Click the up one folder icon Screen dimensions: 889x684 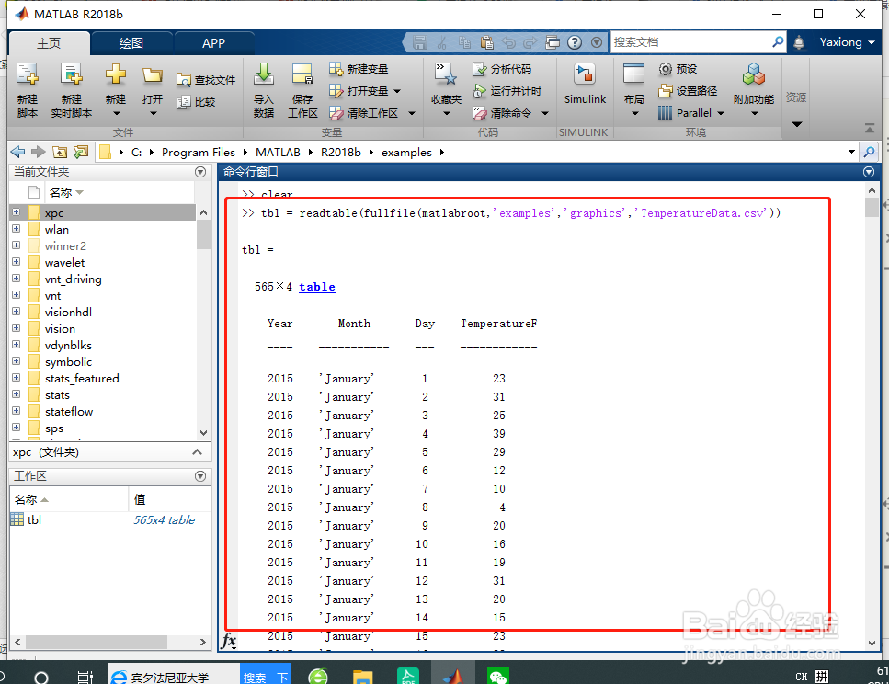[x=60, y=152]
